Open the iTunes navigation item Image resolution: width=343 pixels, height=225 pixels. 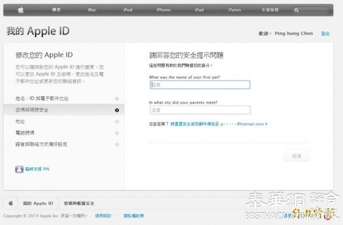[234, 10]
